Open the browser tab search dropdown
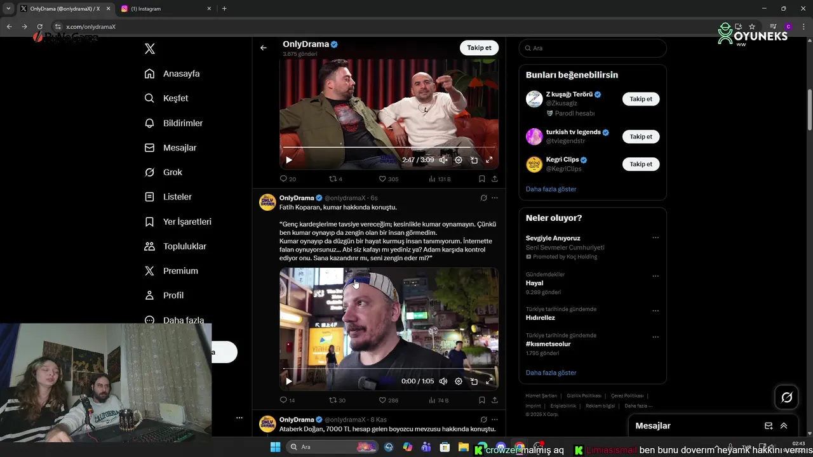 coord(8,9)
